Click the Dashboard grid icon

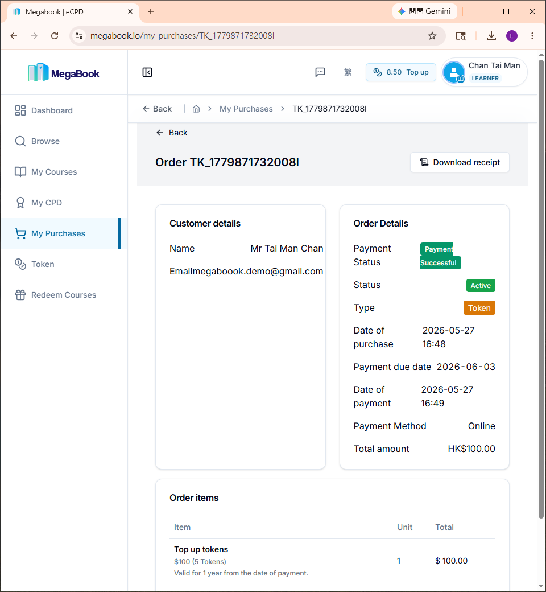point(20,110)
